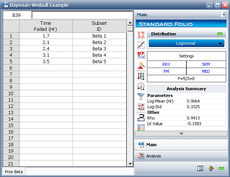Toggle the RRX analysis method setting

[x=166, y=64]
